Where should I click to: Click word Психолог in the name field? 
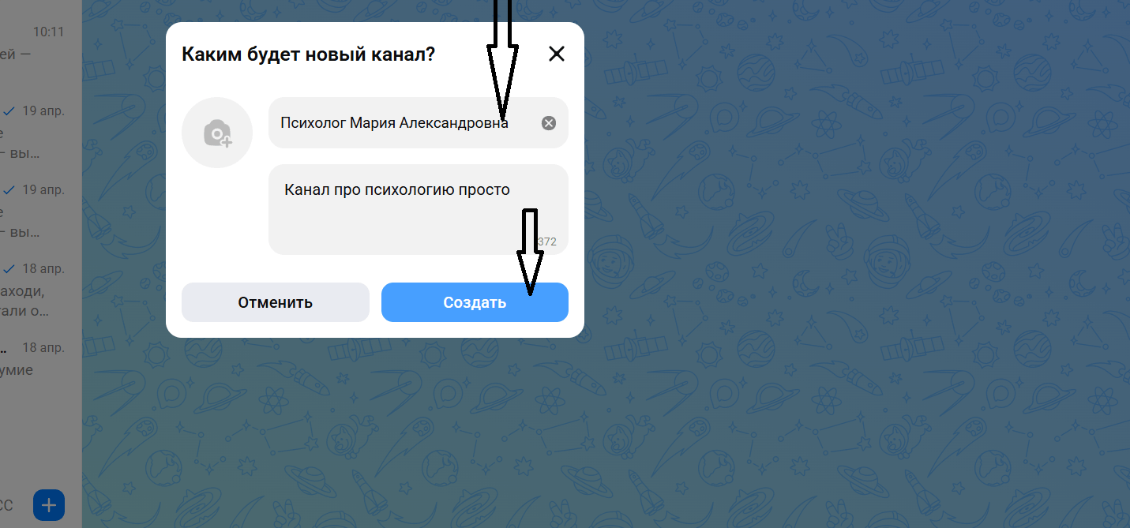(x=313, y=123)
